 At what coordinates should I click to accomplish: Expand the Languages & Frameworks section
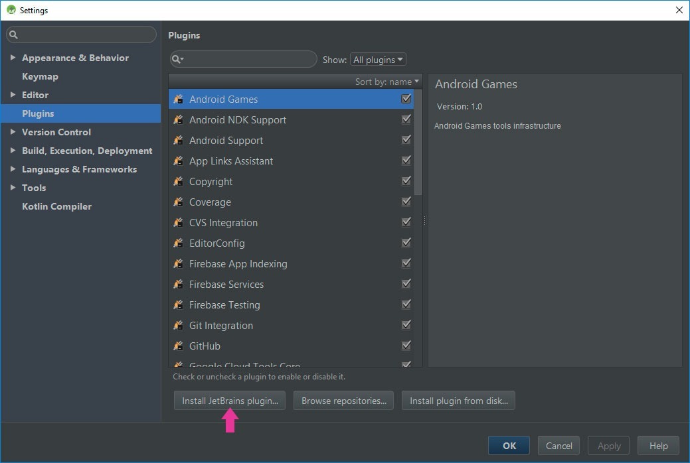coord(13,169)
